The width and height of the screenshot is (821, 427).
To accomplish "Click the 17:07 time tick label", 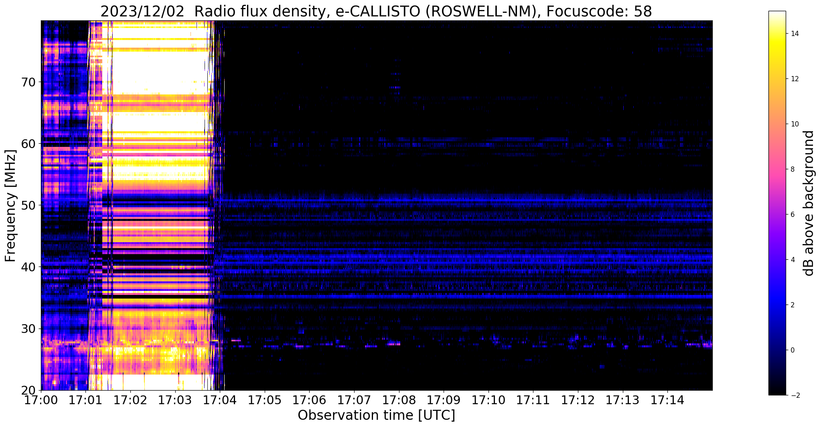I will tap(354, 399).
